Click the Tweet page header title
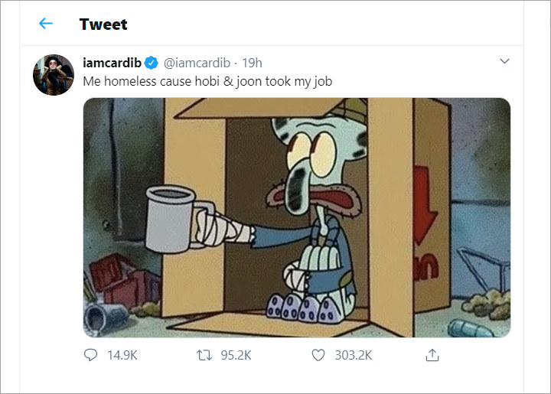 coord(103,24)
